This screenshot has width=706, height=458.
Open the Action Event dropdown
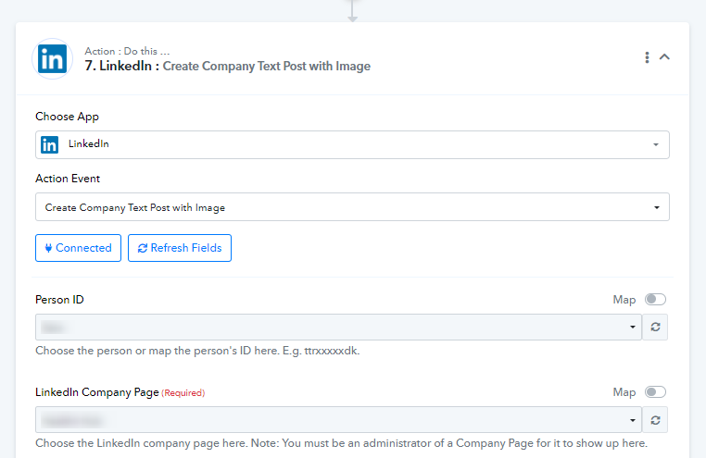coord(352,206)
